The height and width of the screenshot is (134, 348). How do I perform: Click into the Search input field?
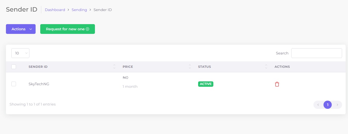click(317, 53)
